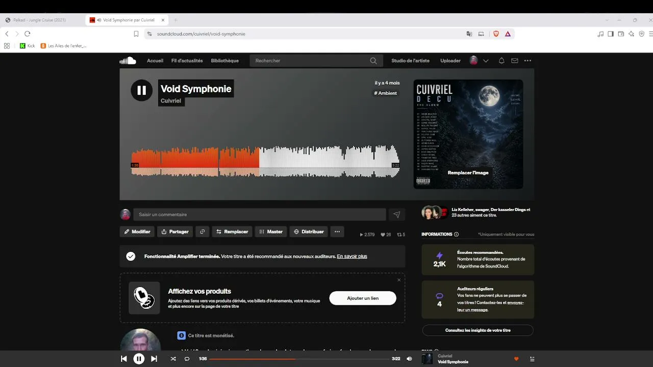Viewport: 653px width, 367px height.
Task: Open the messages envelope icon
Action: [515, 61]
